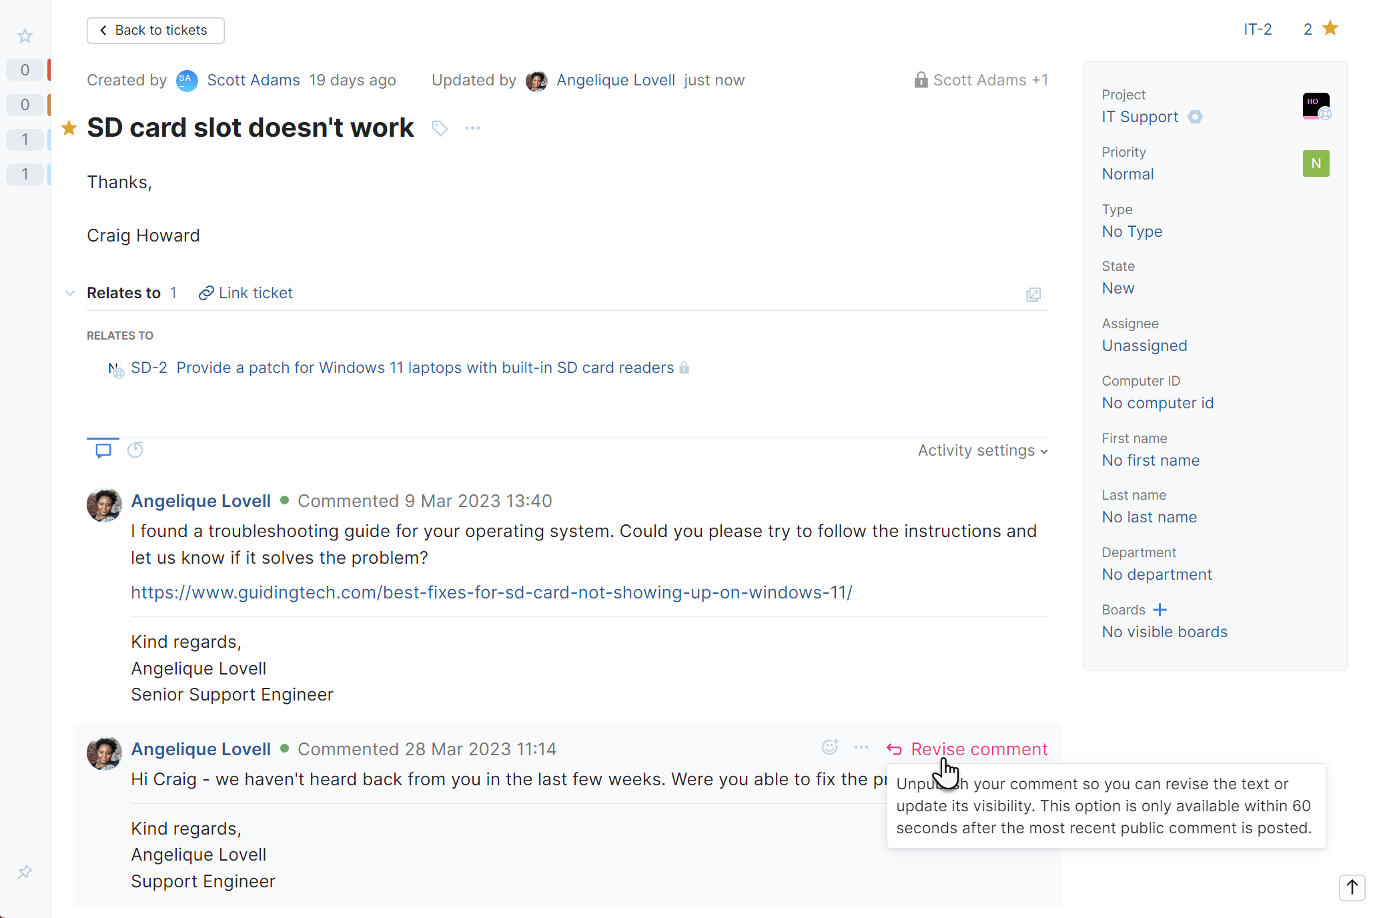Viewport: 1383px width, 918px height.
Task: Click the add reaction smiley icon
Action: point(829,747)
